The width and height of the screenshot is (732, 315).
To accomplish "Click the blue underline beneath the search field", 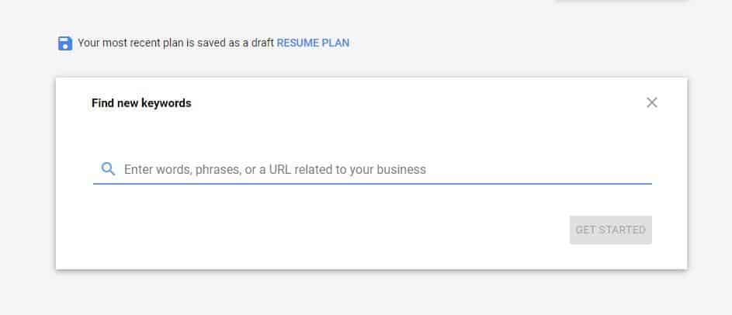I will [x=373, y=183].
